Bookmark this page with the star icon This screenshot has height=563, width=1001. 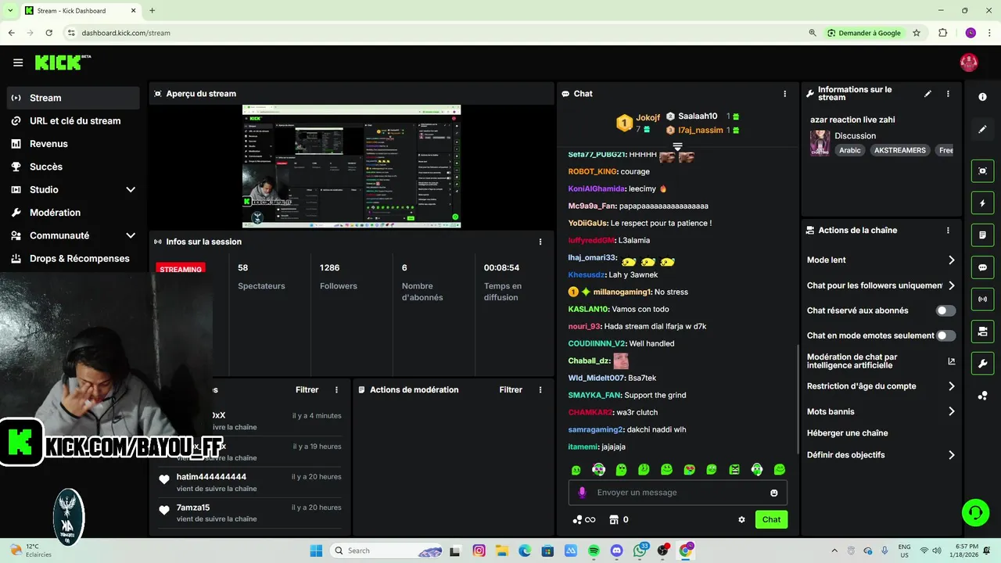pyautogui.click(x=917, y=33)
